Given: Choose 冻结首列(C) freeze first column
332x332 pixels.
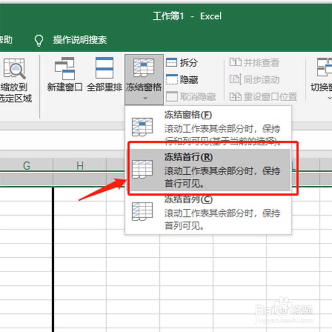Looking at the screenshot, I should (208, 212).
